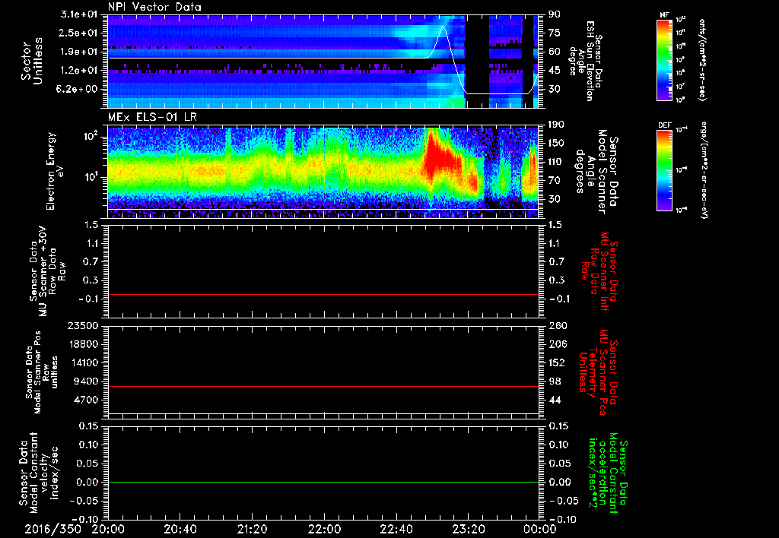Click the '90' sun elevation tick
The height and width of the screenshot is (538, 779).
pos(555,14)
